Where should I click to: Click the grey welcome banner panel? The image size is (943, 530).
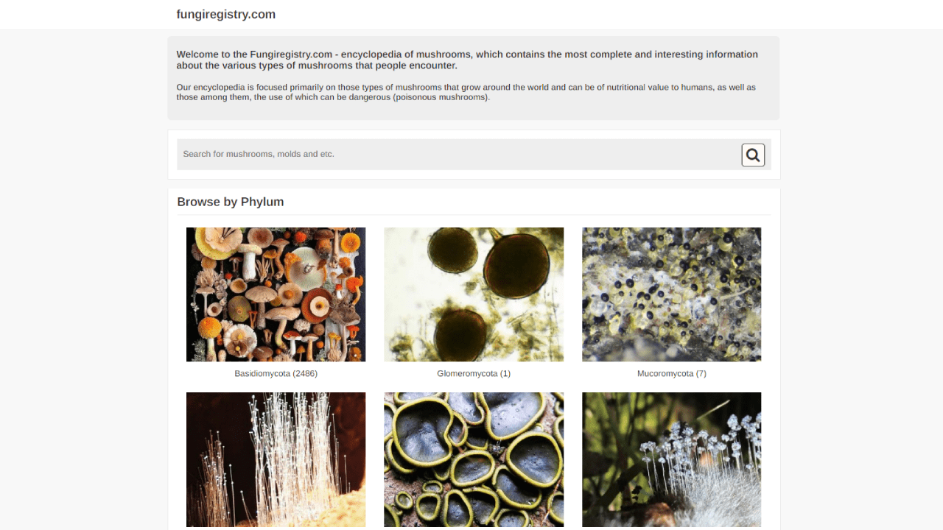pyautogui.click(x=474, y=78)
